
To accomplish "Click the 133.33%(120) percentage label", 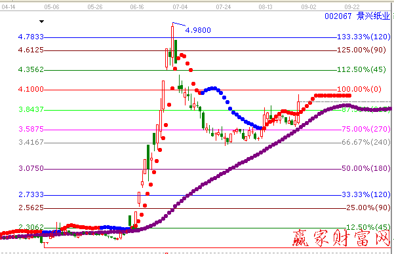I will pyautogui.click(x=364, y=37).
